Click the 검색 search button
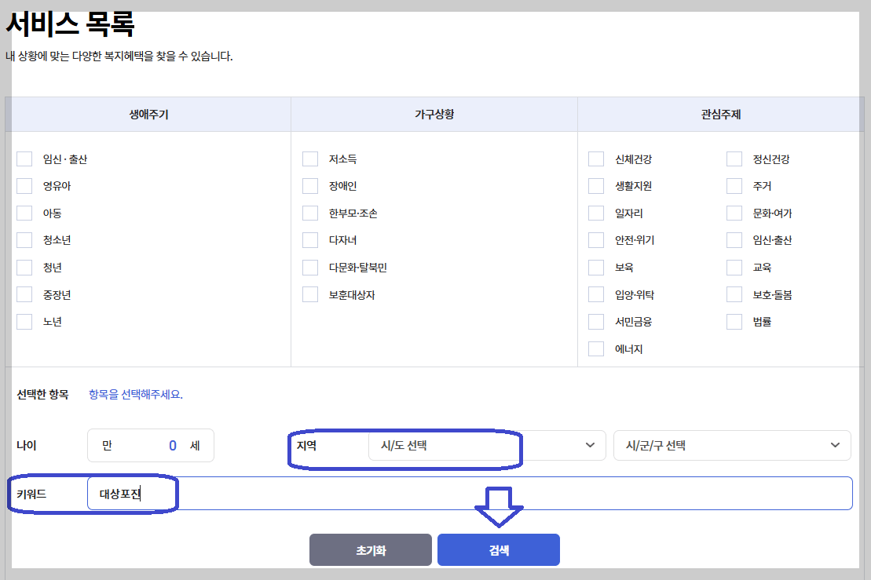The image size is (871, 580). click(498, 549)
